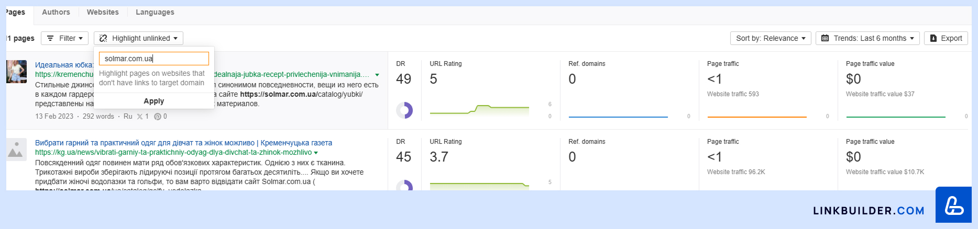Viewport: 978px width, 229px height.
Task: Expand the kremenchug URL dropdown arrow
Action: pyautogui.click(x=377, y=75)
